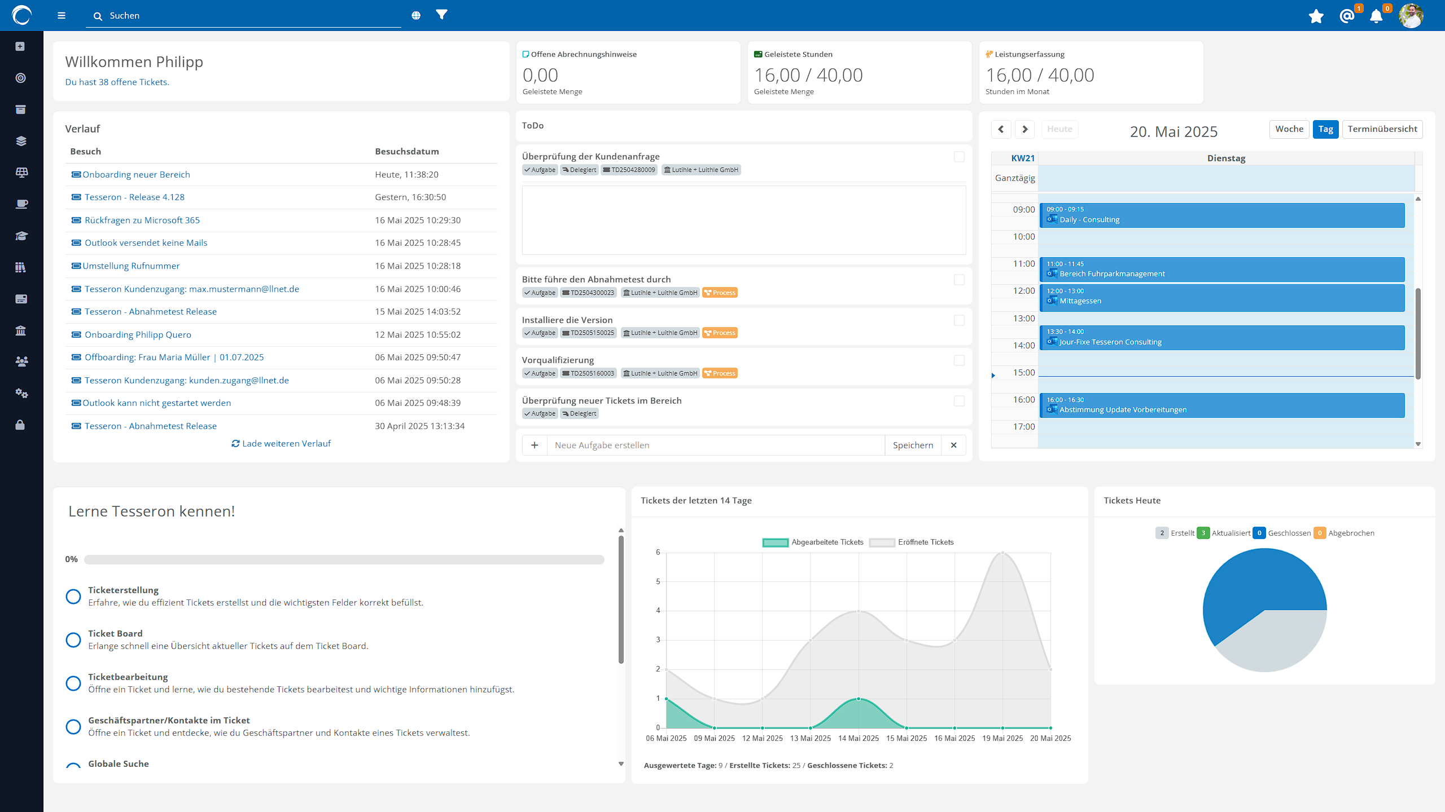Image resolution: width=1445 pixels, height=812 pixels.
Task: Load more with 'Lade weiteren Verlauf'
Action: 281,443
